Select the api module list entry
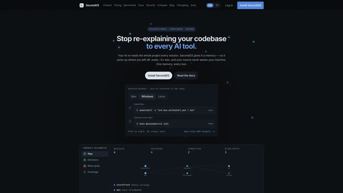The image size is (343, 193). coord(128,190)
